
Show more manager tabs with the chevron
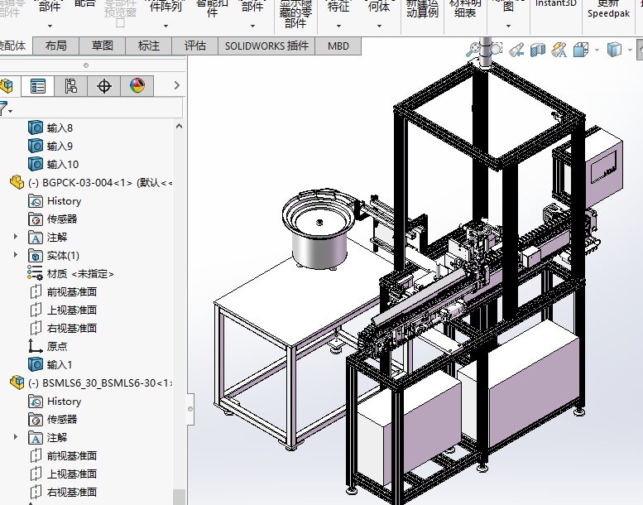click(177, 85)
